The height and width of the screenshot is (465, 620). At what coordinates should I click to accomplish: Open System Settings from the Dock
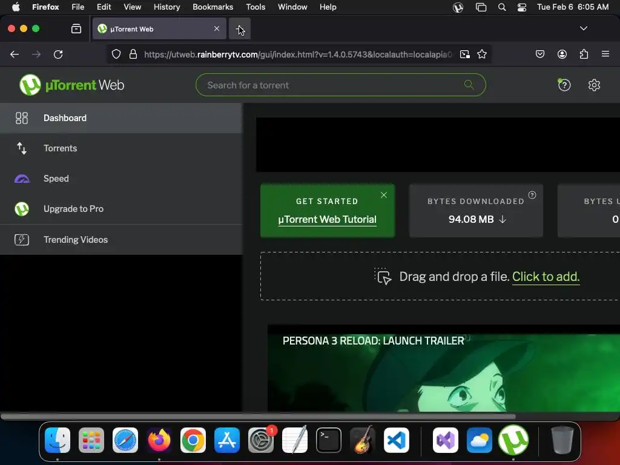[261, 440]
